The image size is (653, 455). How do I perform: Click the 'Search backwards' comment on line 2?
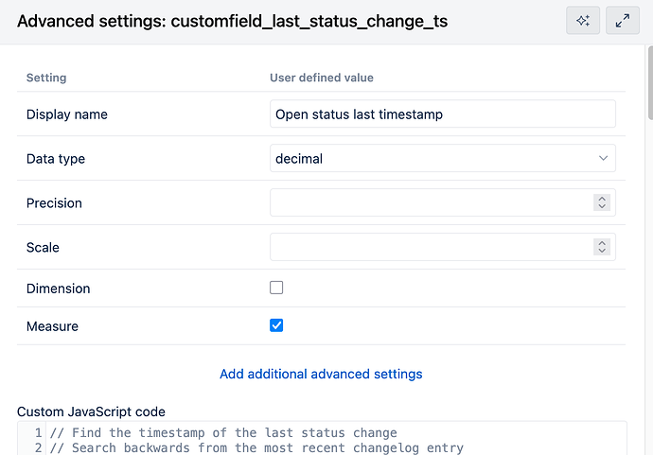pyautogui.click(x=256, y=447)
